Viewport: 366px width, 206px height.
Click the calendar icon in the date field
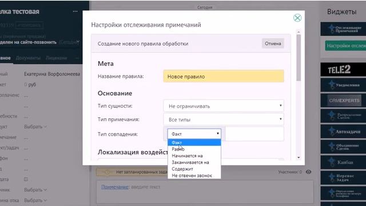26,179
